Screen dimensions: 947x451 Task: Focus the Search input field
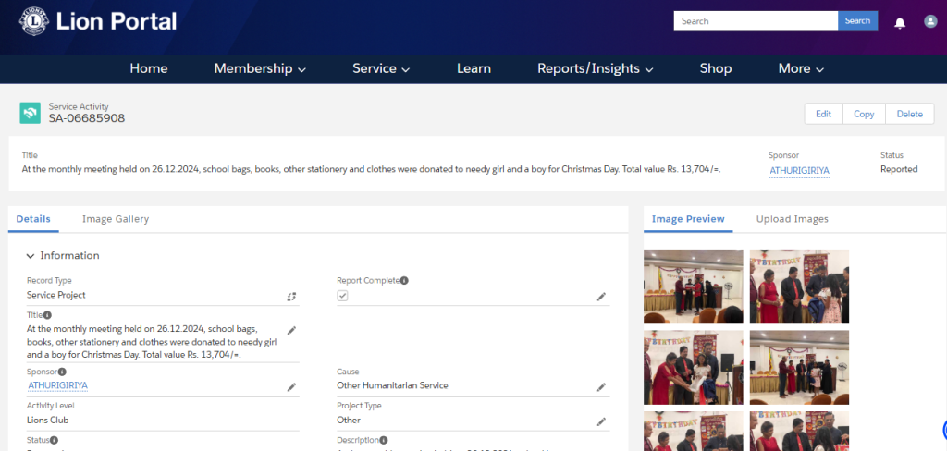[x=756, y=21]
